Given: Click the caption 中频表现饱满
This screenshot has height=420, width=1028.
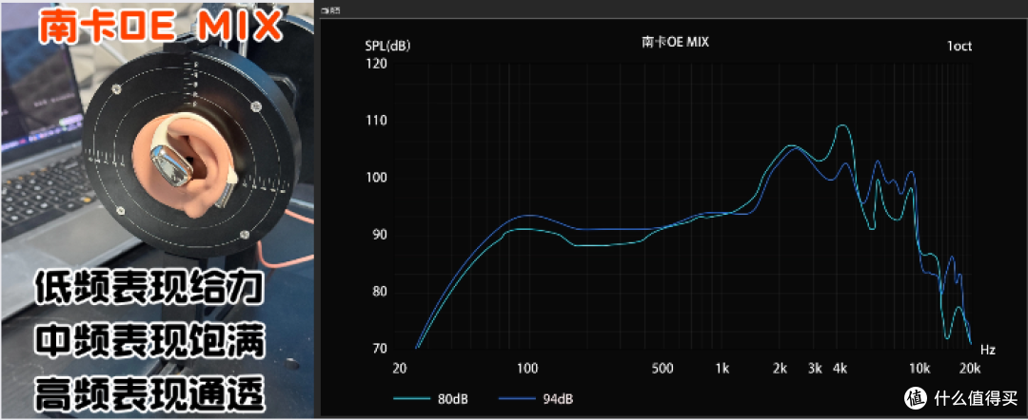Looking at the screenshot, I should click(151, 341).
